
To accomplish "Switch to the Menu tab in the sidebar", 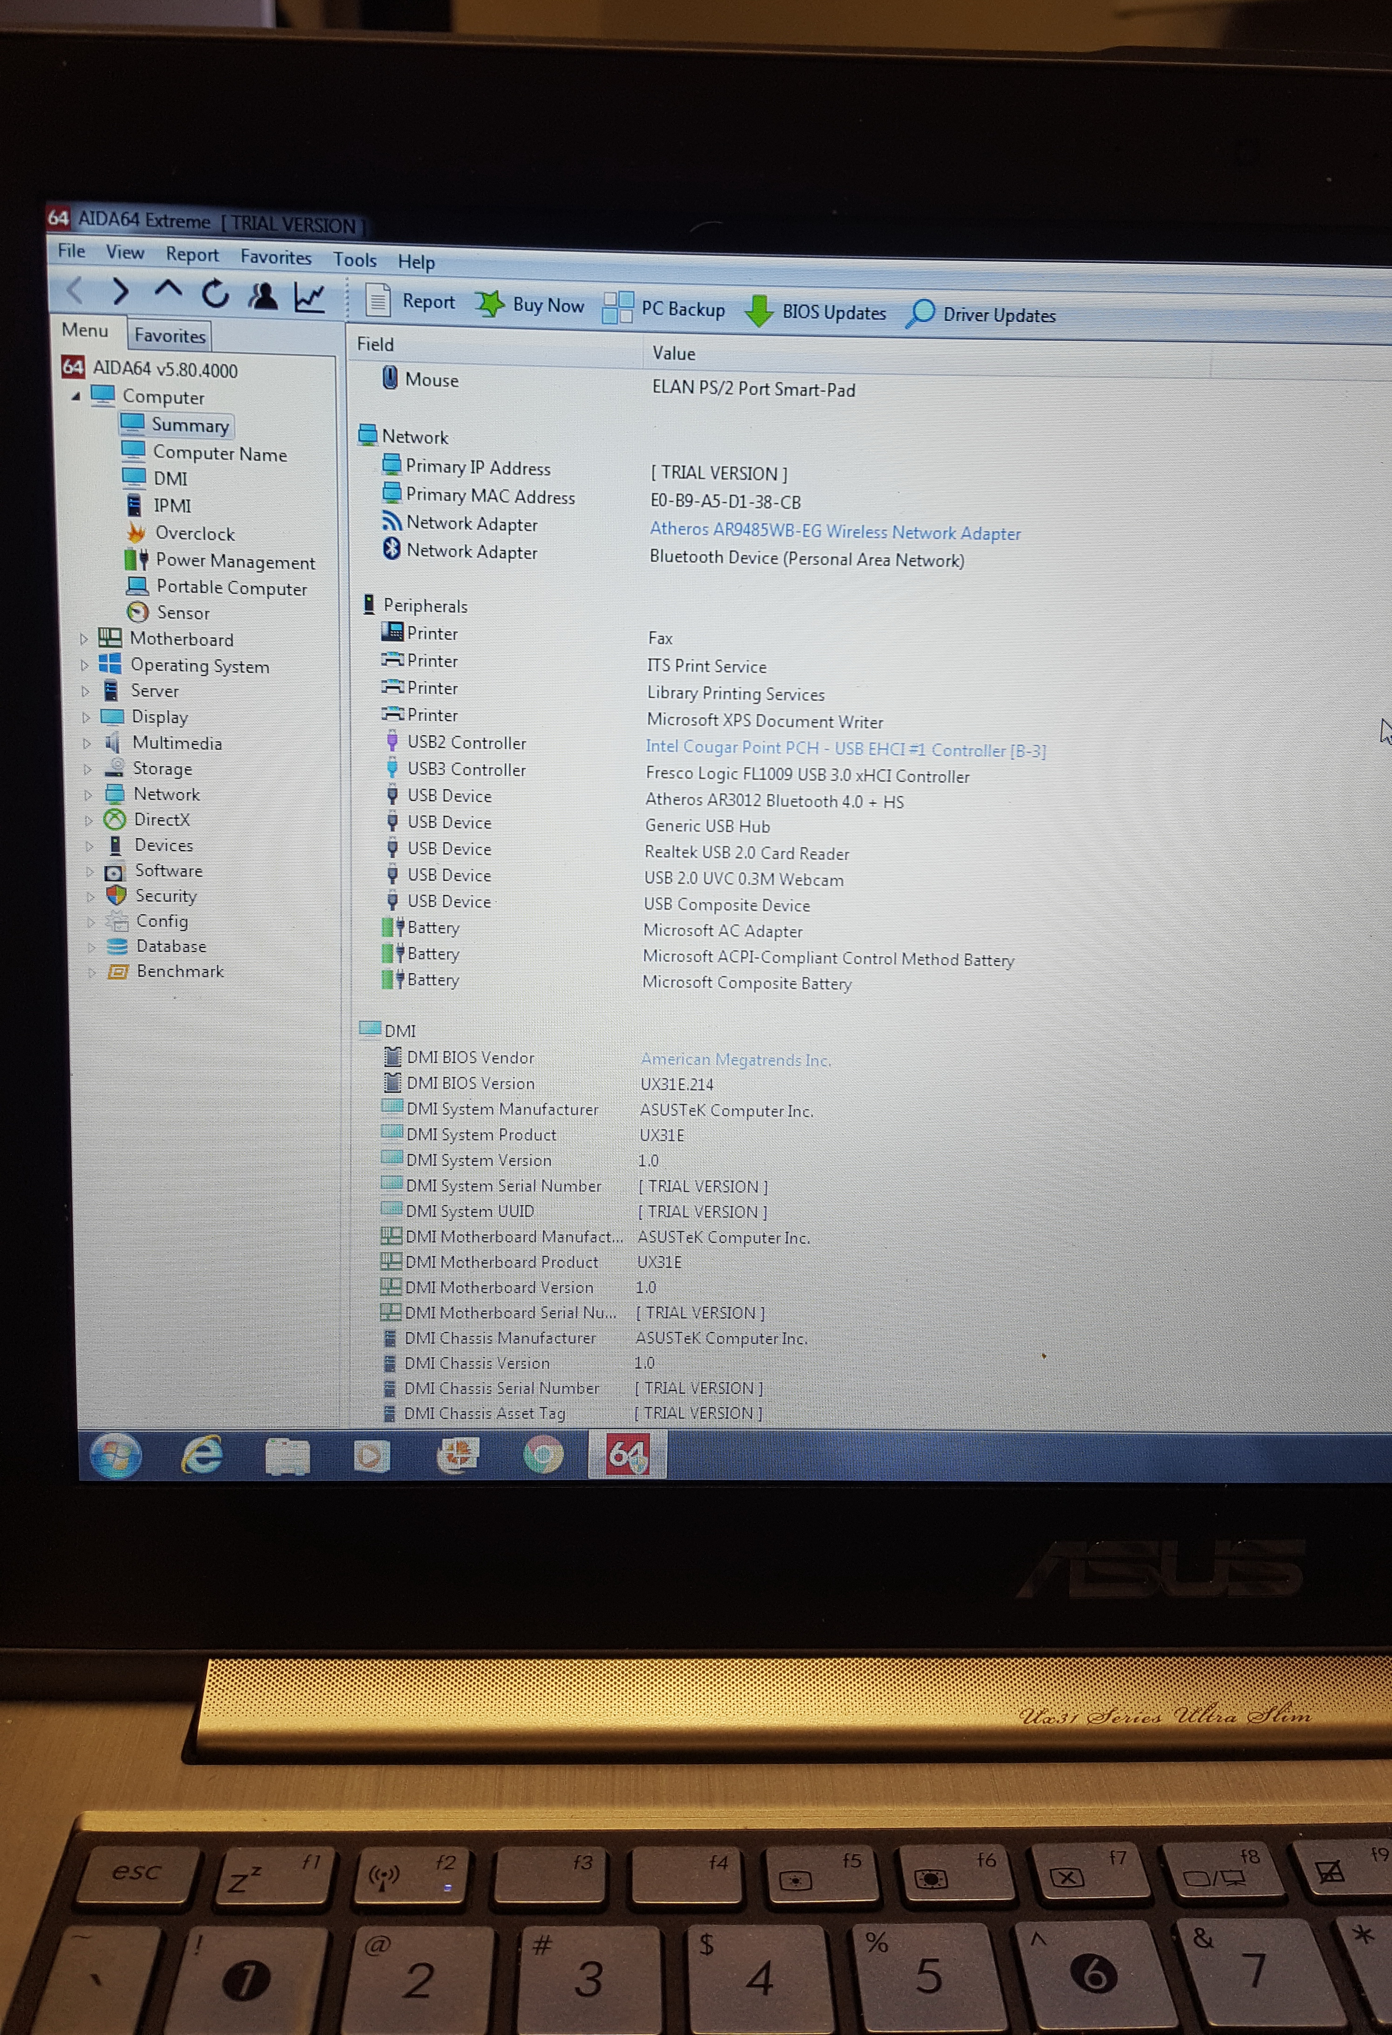I will [85, 330].
